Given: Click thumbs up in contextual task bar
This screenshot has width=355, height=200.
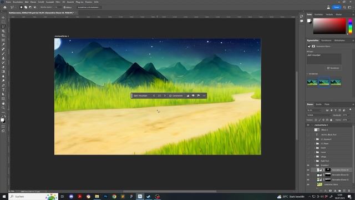Looking at the screenshot, I should (x=188, y=96).
